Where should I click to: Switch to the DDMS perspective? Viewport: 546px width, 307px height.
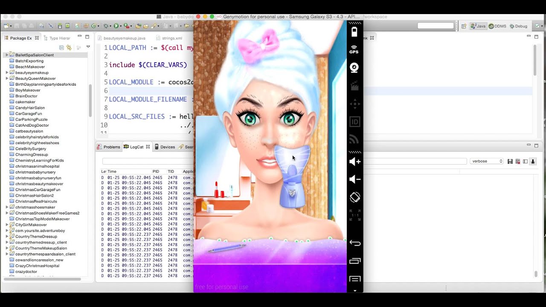tap(497, 26)
